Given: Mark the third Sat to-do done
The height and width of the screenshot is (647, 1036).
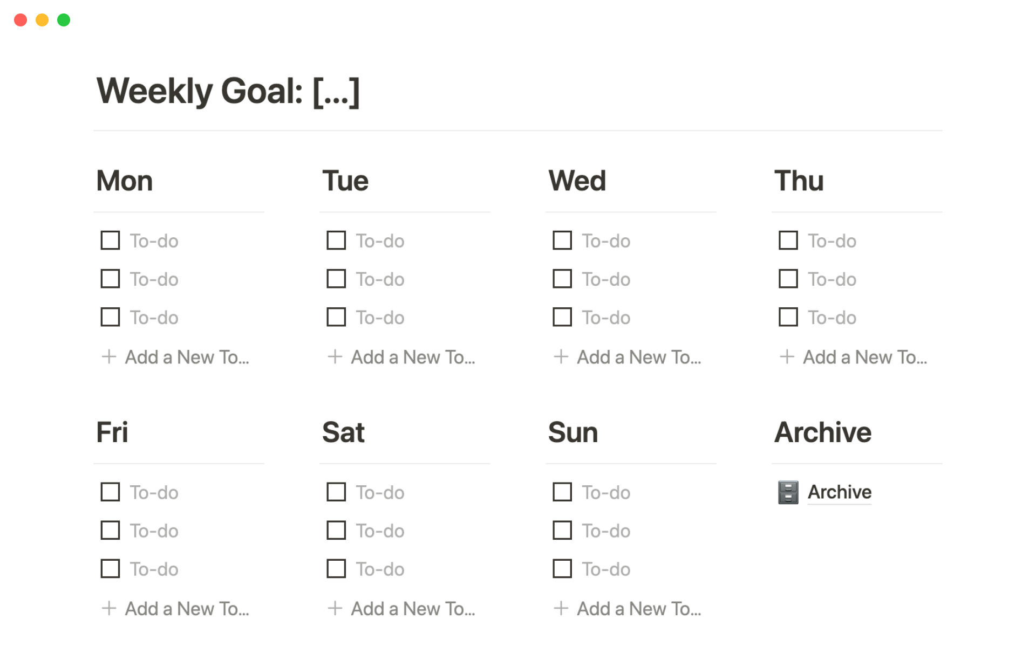Looking at the screenshot, I should tap(336, 569).
